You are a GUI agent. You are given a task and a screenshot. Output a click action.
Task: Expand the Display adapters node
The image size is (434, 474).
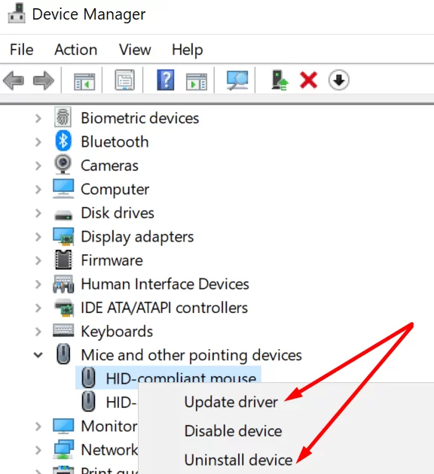(x=38, y=237)
